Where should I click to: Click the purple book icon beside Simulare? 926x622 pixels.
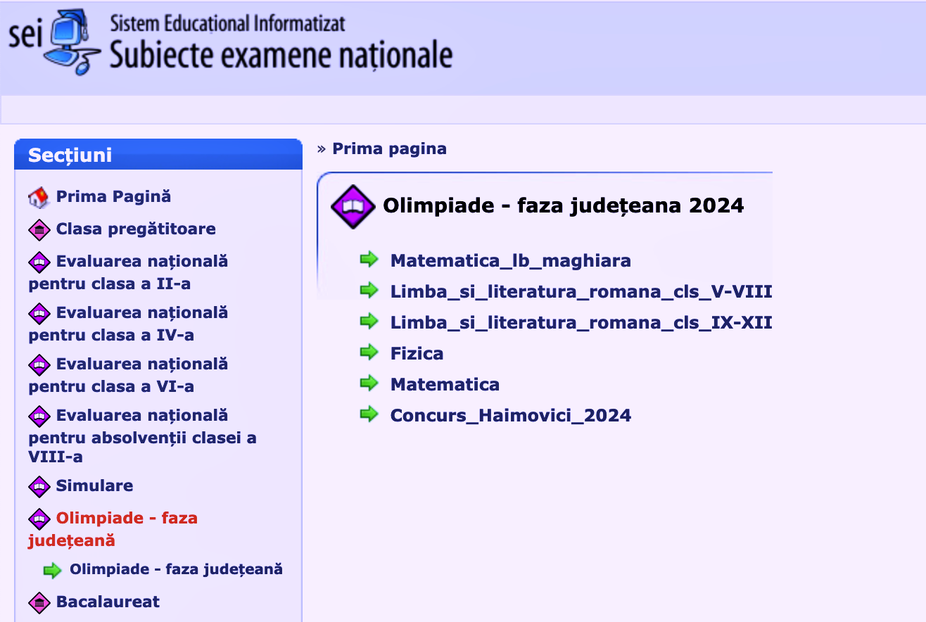39,487
